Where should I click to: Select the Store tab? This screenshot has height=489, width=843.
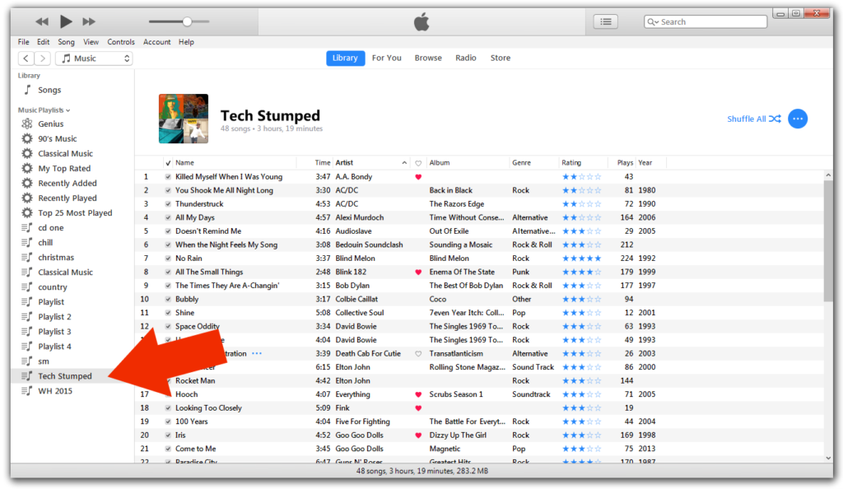(x=500, y=58)
